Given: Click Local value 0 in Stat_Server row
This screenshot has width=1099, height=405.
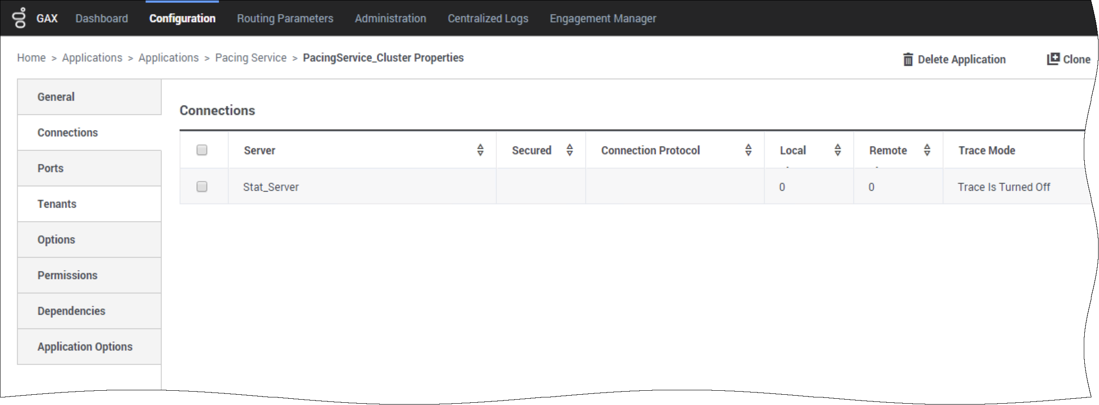Looking at the screenshot, I should [x=782, y=187].
